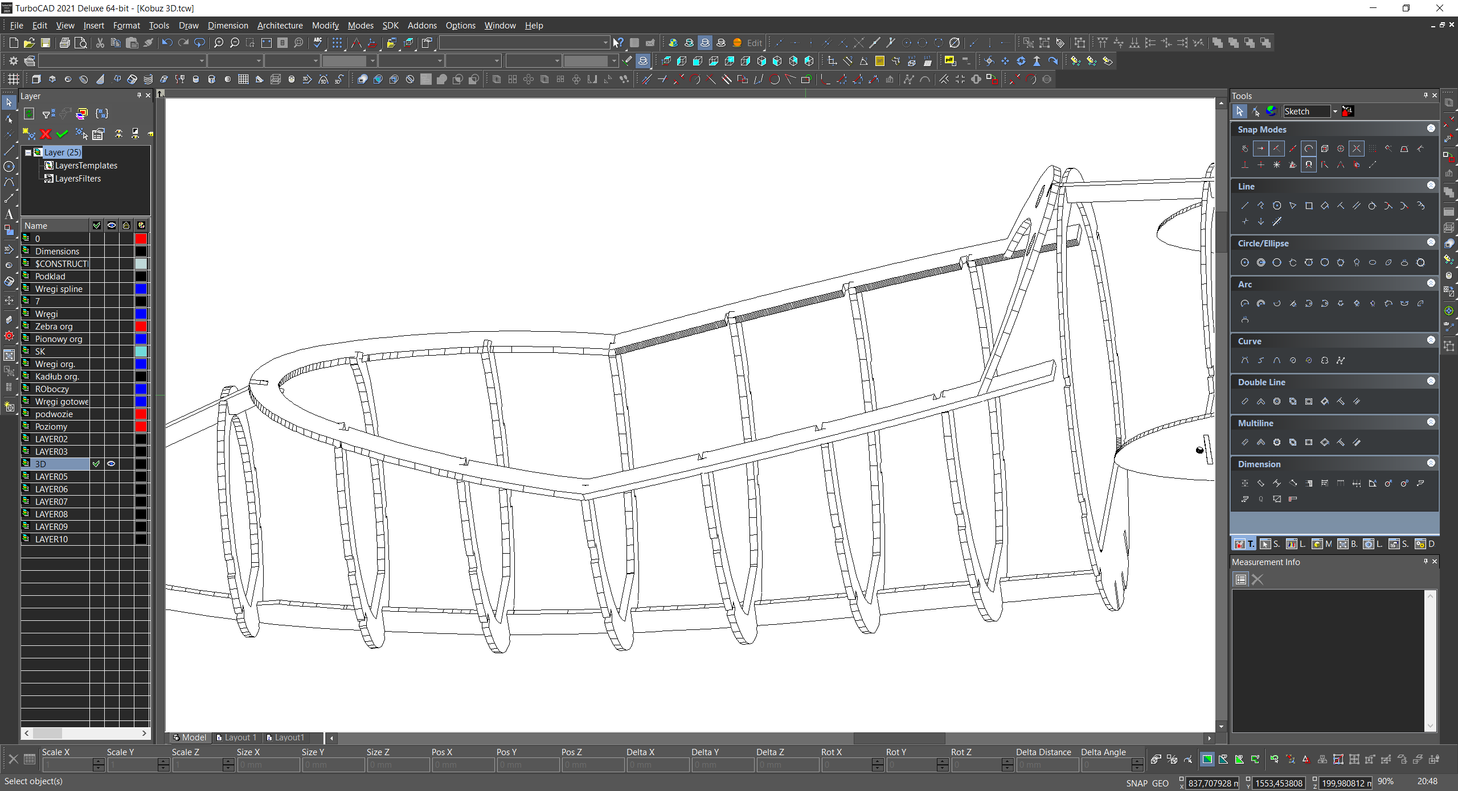Collapse the Snap Modes section
The image size is (1458, 791).
pos(1431,129)
